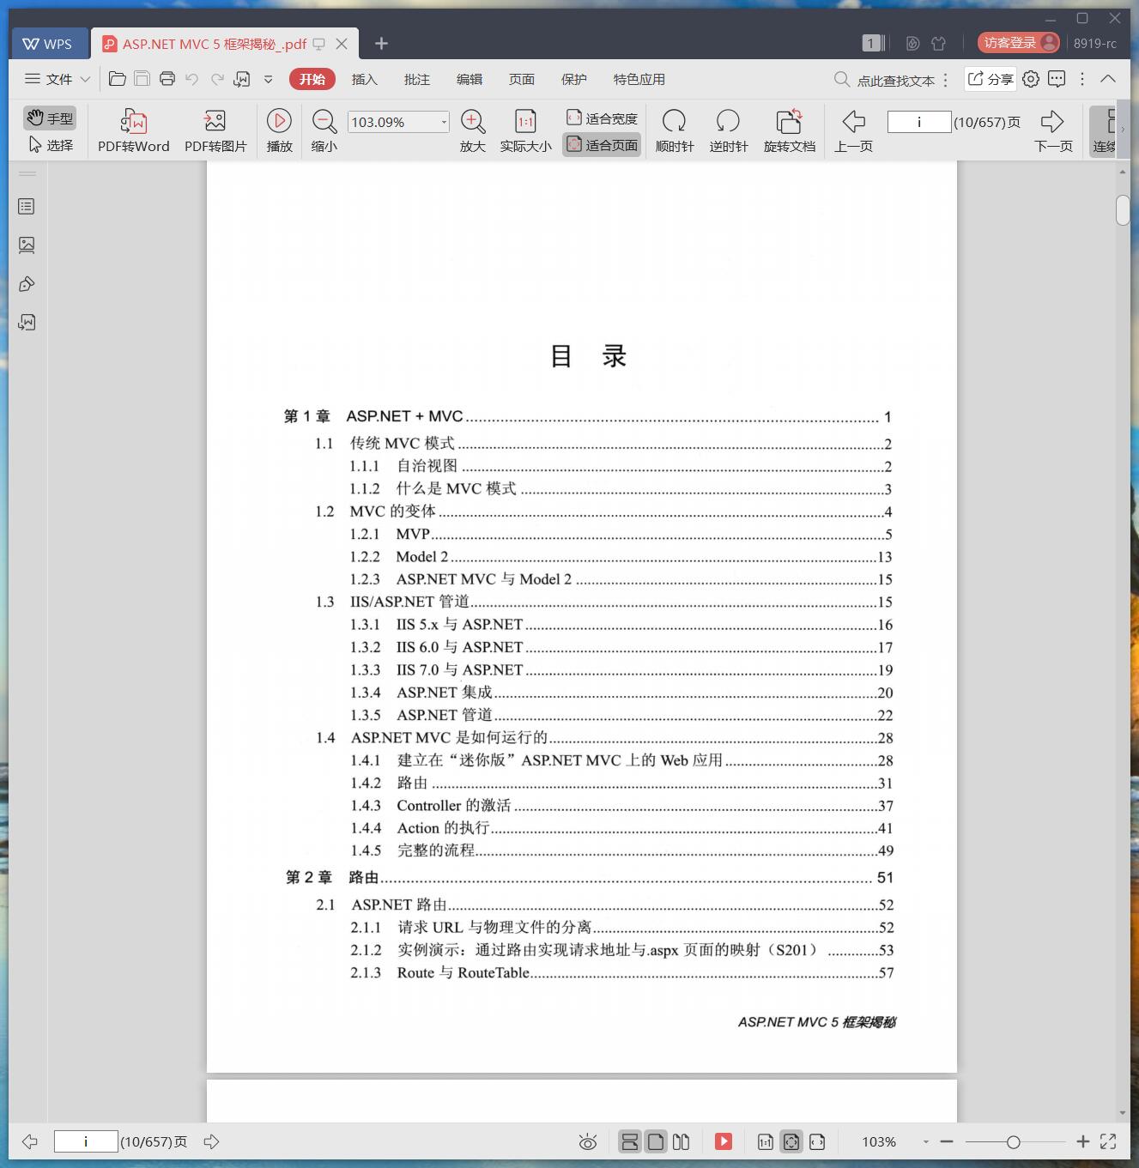Switch to the WPS home tab
This screenshot has height=1168, width=1139.
pyautogui.click(x=50, y=44)
